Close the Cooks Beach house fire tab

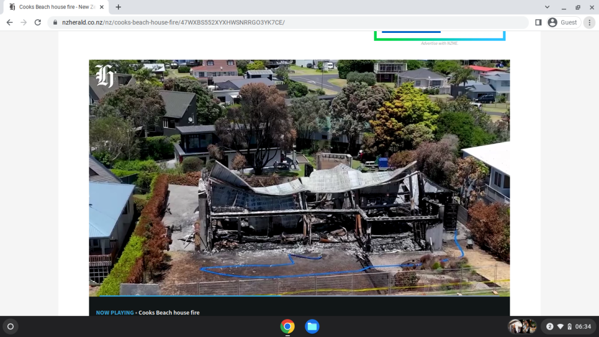pos(102,7)
